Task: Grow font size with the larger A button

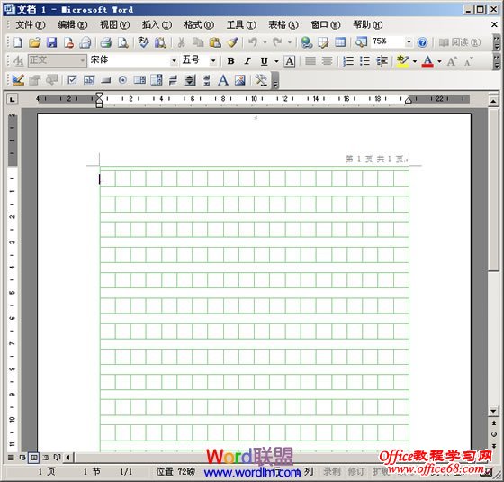Action: 452,61
